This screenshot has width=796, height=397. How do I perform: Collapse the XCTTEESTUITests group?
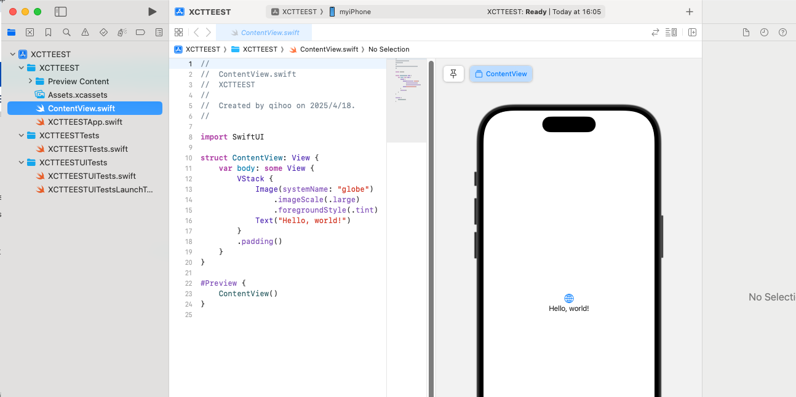pyautogui.click(x=22, y=162)
